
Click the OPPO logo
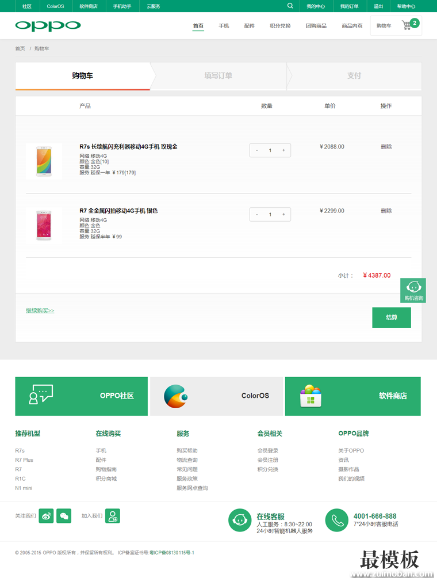click(48, 25)
